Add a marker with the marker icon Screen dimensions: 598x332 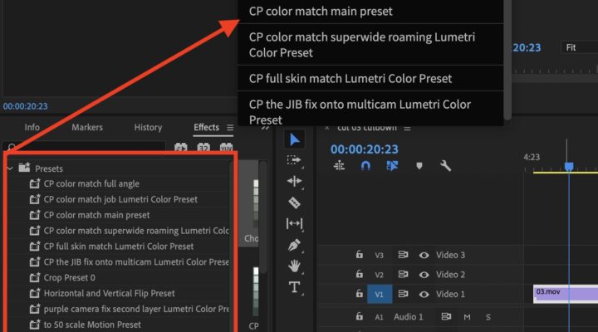(419, 166)
